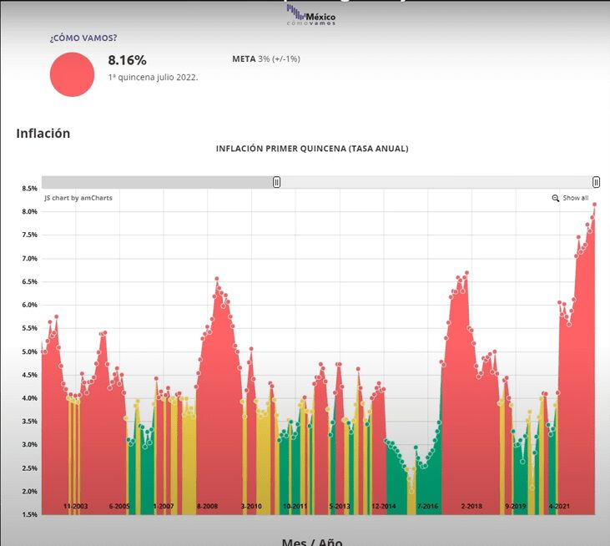The width and height of the screenshot is (610, 546).
Task: Grab the left scrollbar grip handle
Action: (277, 182)
